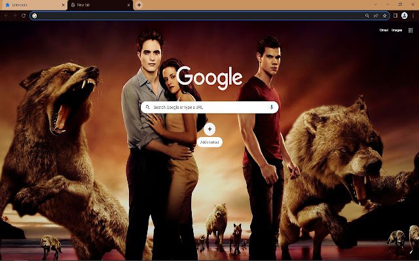Toggle the browser side panel
The image size is (419, 261).
pyautogui.click(x=395, y=16)
